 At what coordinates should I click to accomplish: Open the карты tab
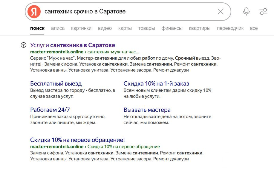tap(125, 28)
